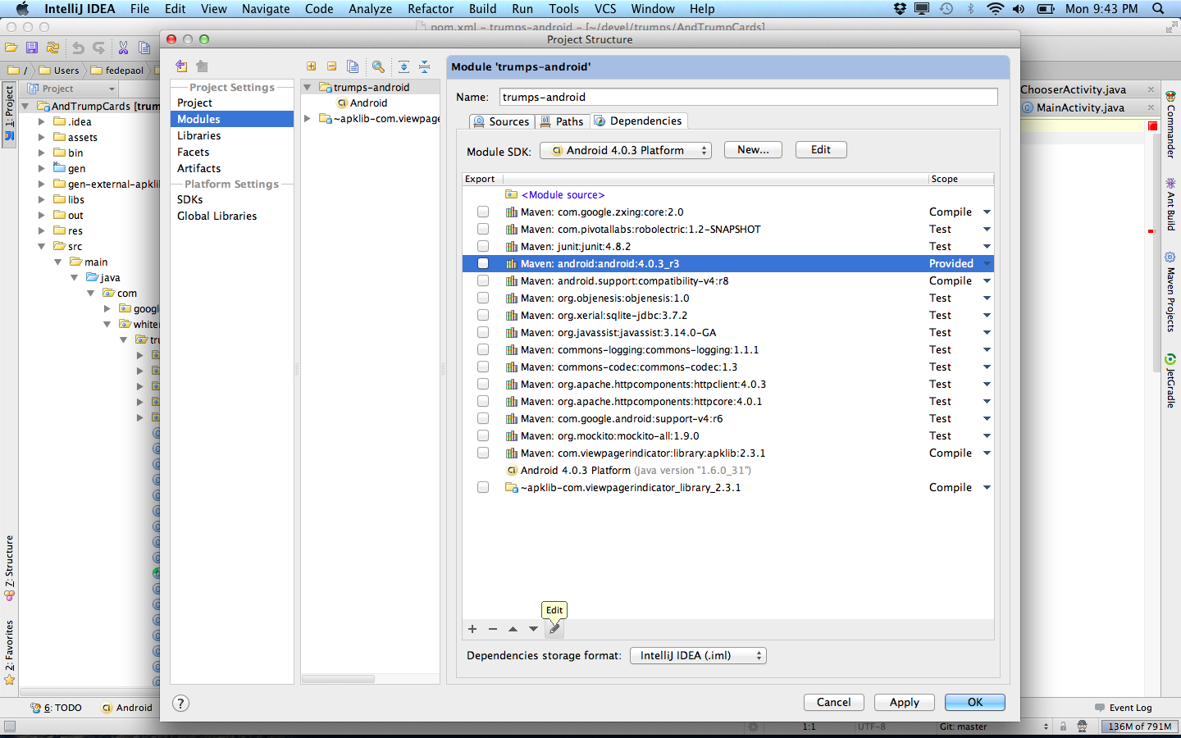Collapse the trumps-android module node

point(308,87)
